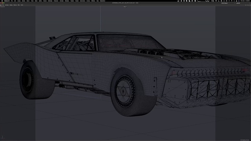Open the Select menu

(28, 1)
